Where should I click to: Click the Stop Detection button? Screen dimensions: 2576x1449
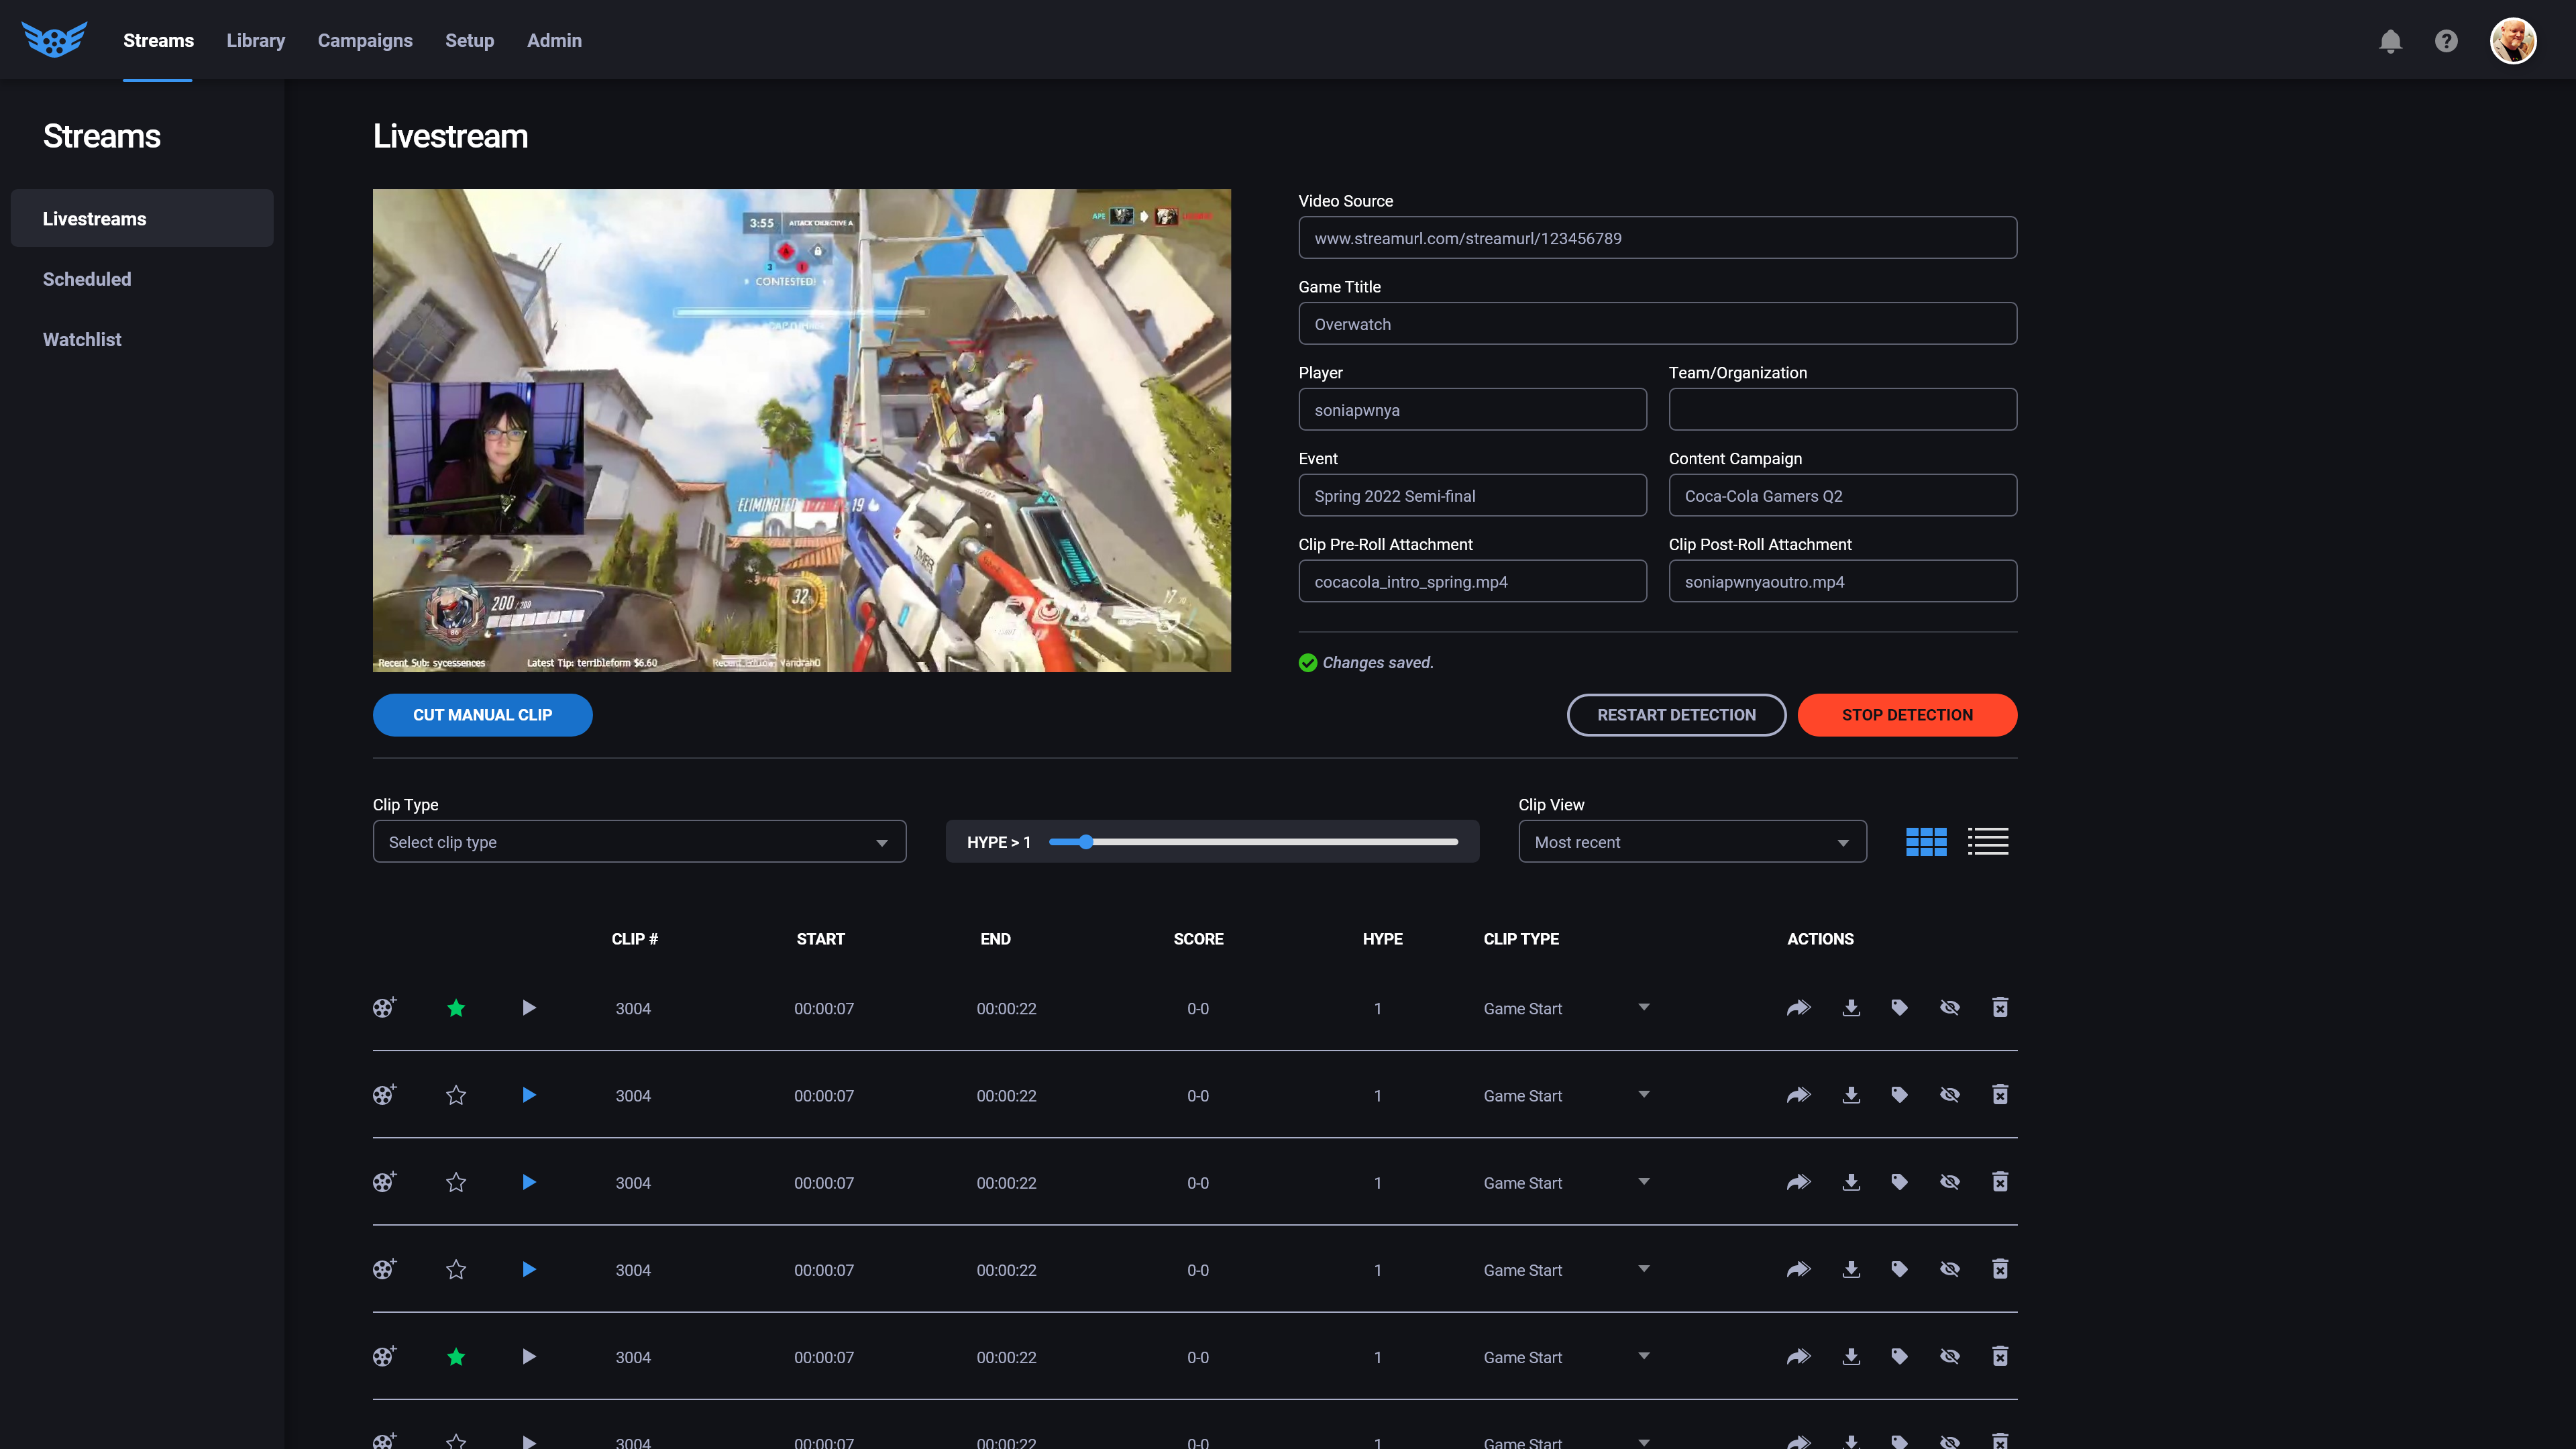1907,715
